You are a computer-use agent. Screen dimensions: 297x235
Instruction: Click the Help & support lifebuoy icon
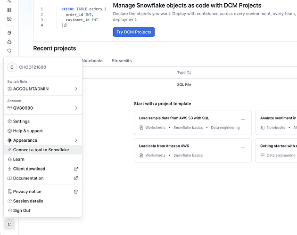tap(9, 131)
